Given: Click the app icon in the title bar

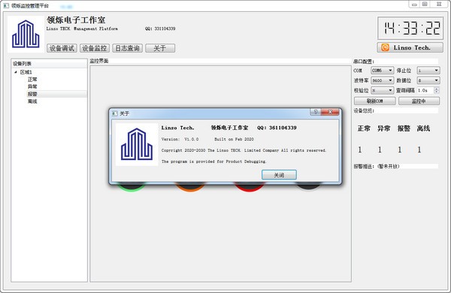Looking at the screenshot, I should pos(6,5).
